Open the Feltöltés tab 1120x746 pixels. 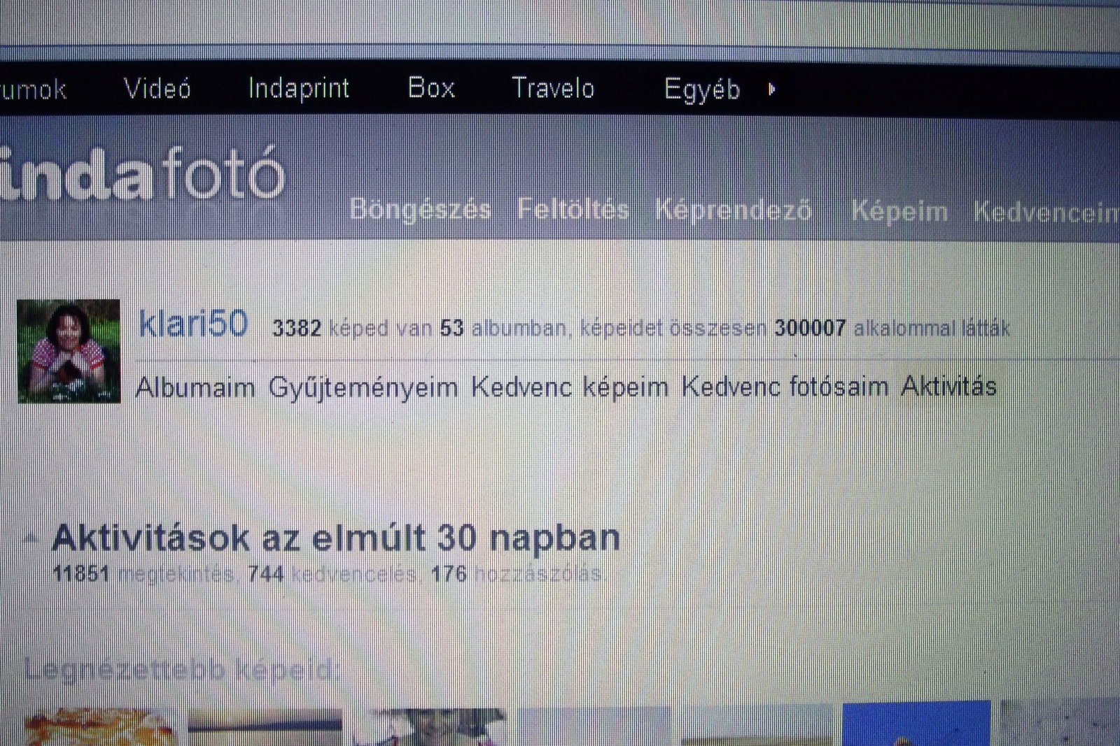click(573, 209)
